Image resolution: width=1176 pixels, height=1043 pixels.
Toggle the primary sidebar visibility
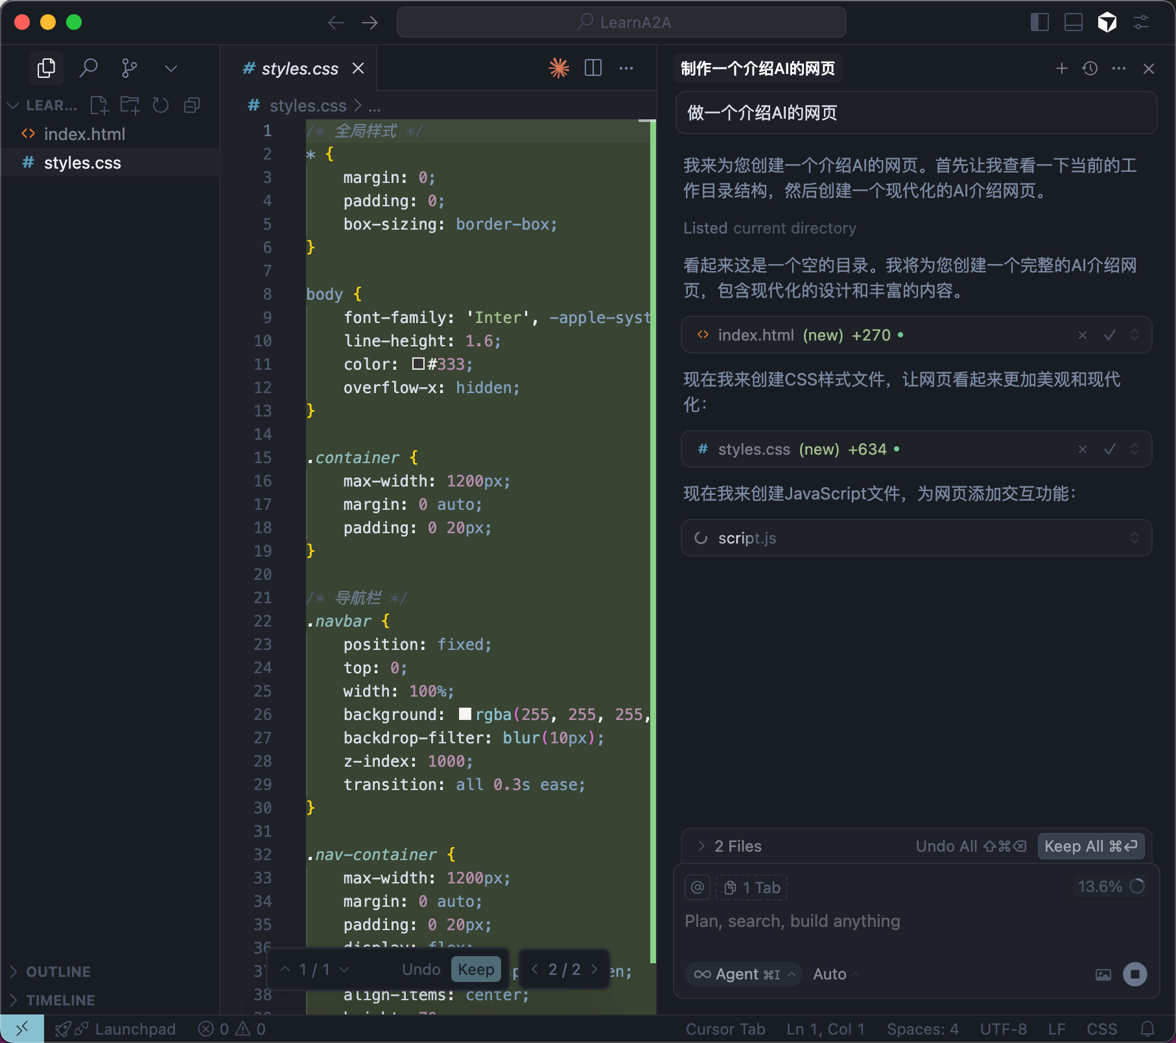[x=1039, y=22]
